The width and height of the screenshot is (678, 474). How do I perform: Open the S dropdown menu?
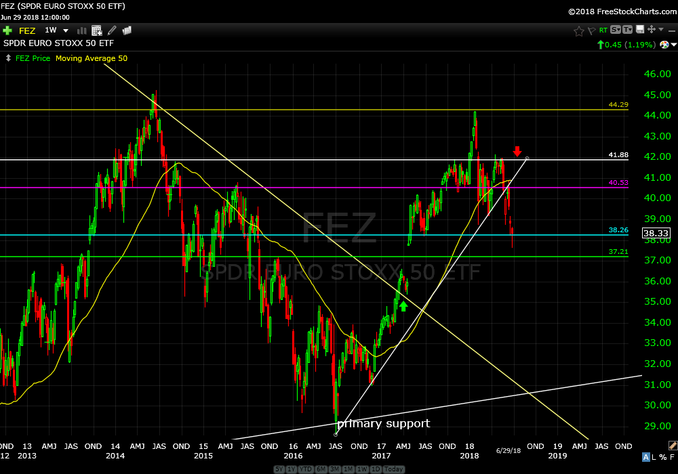click(615, 30)
